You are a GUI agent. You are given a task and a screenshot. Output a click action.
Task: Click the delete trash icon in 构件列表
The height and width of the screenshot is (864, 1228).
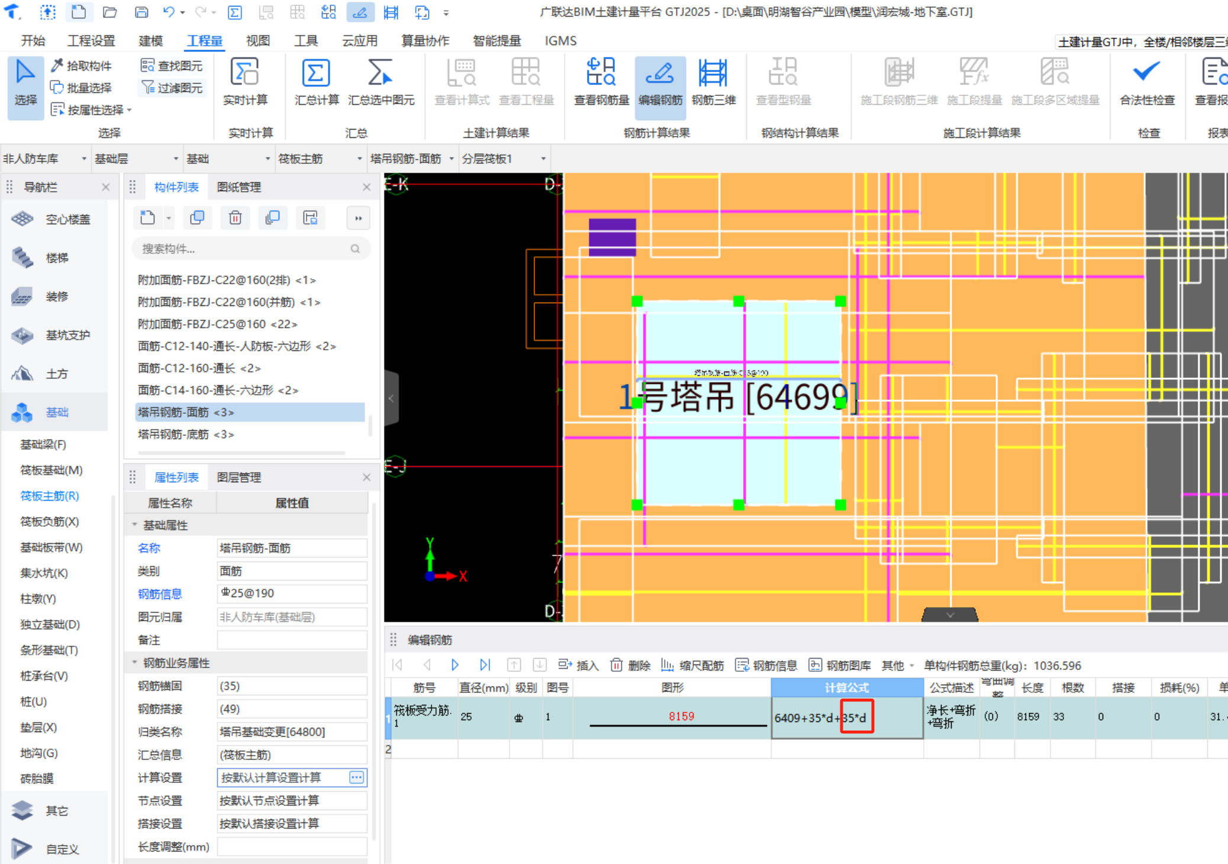pyautogui.click(x=235, y=218)
